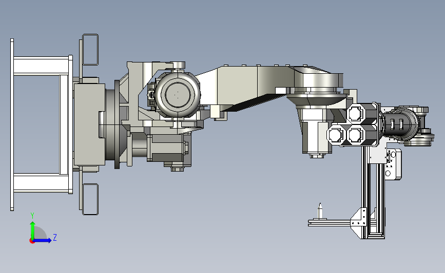Select the small pointed pin on the lower bracket
445x273 pixels.
coord(320,211)
